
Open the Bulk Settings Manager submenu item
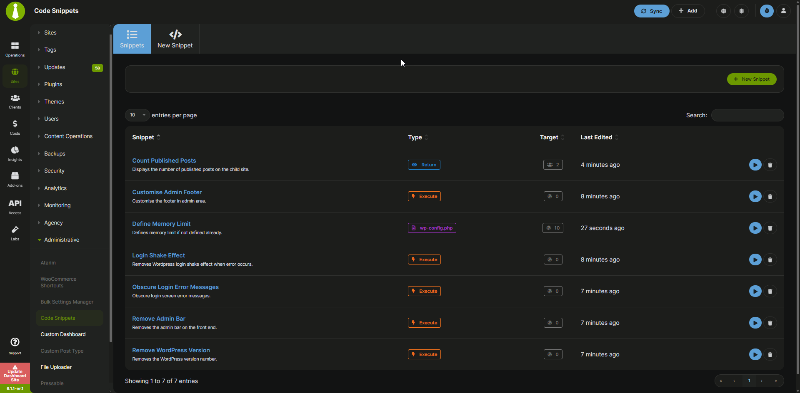tap(67, 302)
